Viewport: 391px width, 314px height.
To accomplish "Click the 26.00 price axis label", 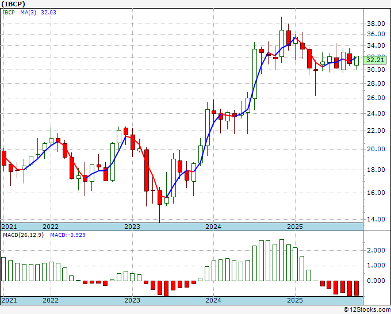I will click(x=375, y=98).
